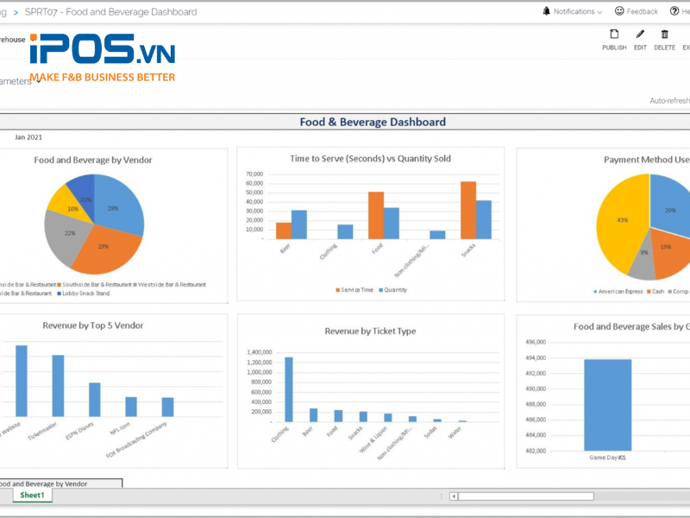Screen dimensions: 690x518
Task: Click the scroll left arrow on horizontal scrollbar
Action: coord(454,496)
